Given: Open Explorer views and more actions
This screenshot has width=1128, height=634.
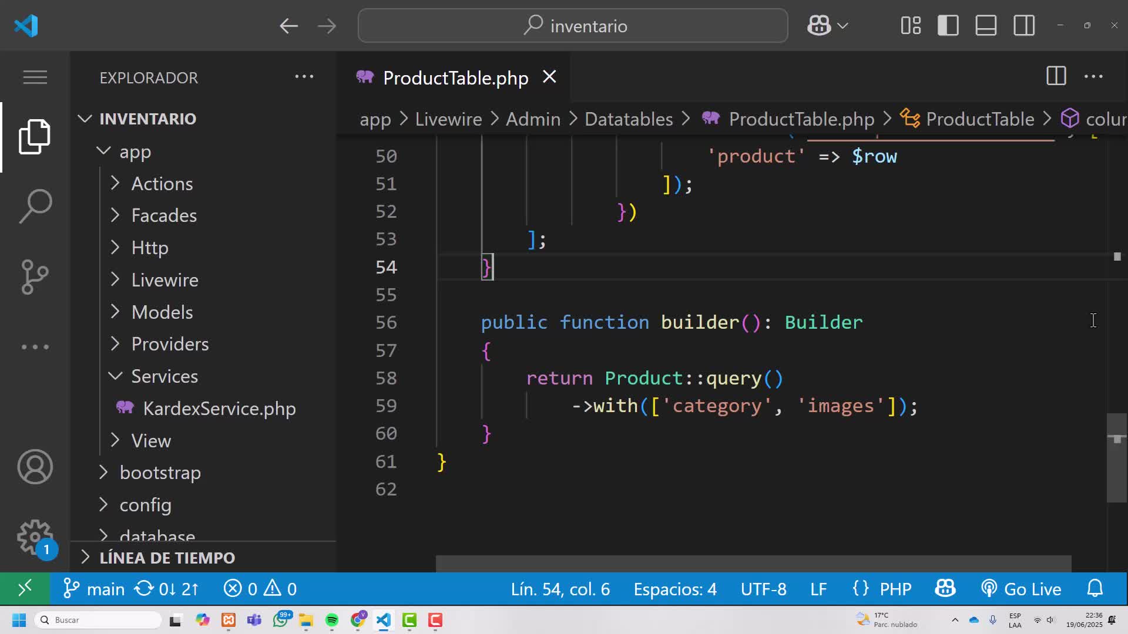Looking at the screenshot, I should click(304, 76).
